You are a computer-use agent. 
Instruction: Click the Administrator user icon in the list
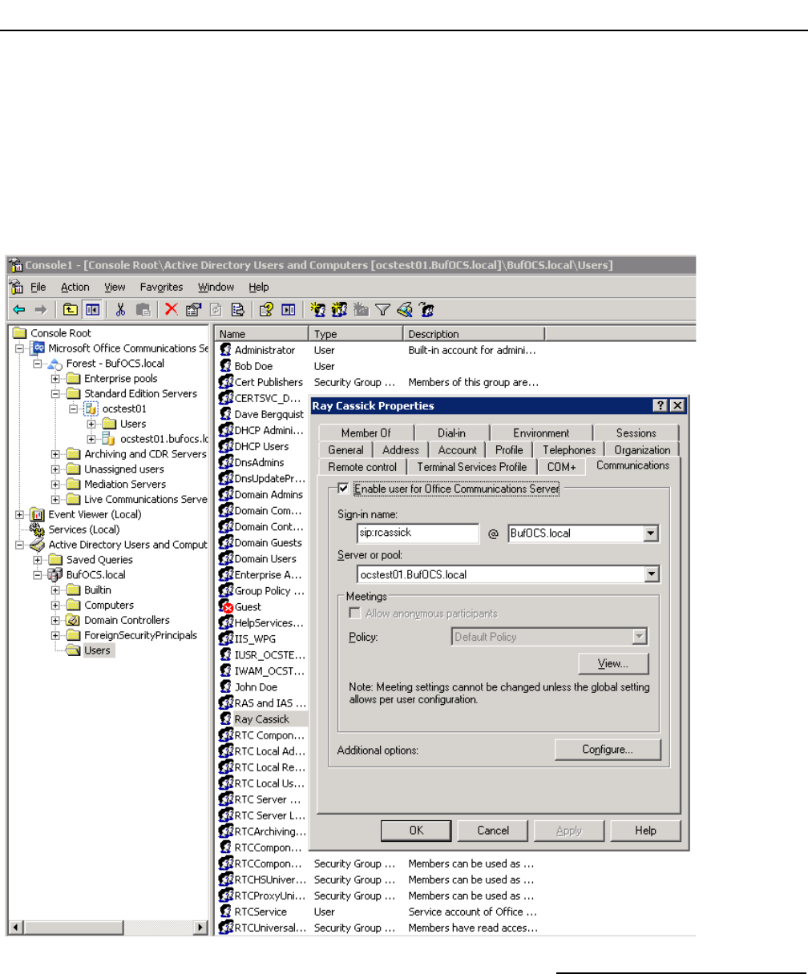(x=226, y=350)
